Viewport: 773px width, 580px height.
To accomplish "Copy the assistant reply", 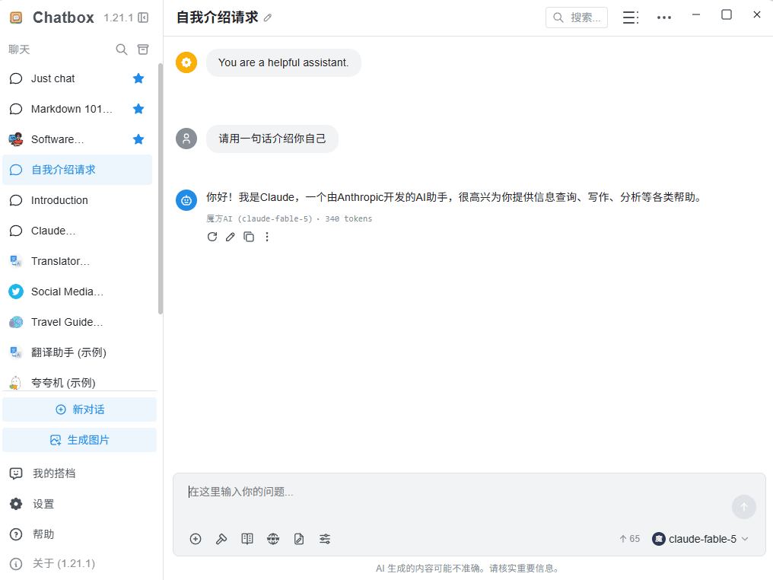I will click(x=249, y=237).
